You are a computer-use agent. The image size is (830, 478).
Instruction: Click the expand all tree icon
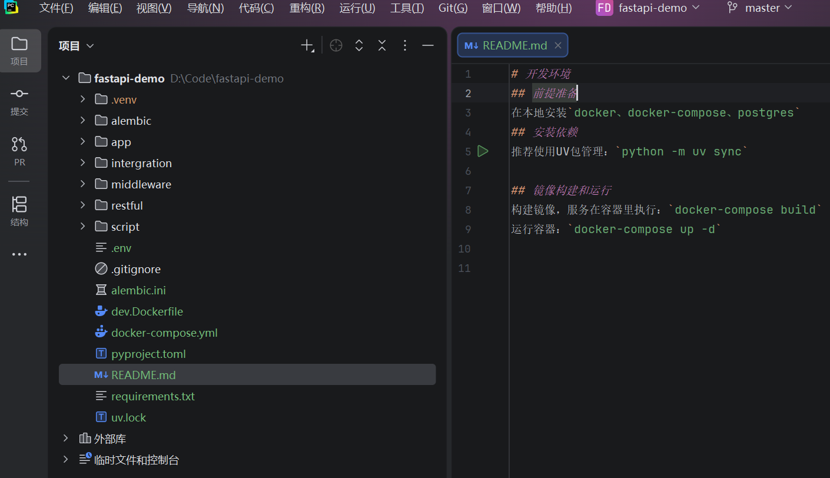coord(359,46)
